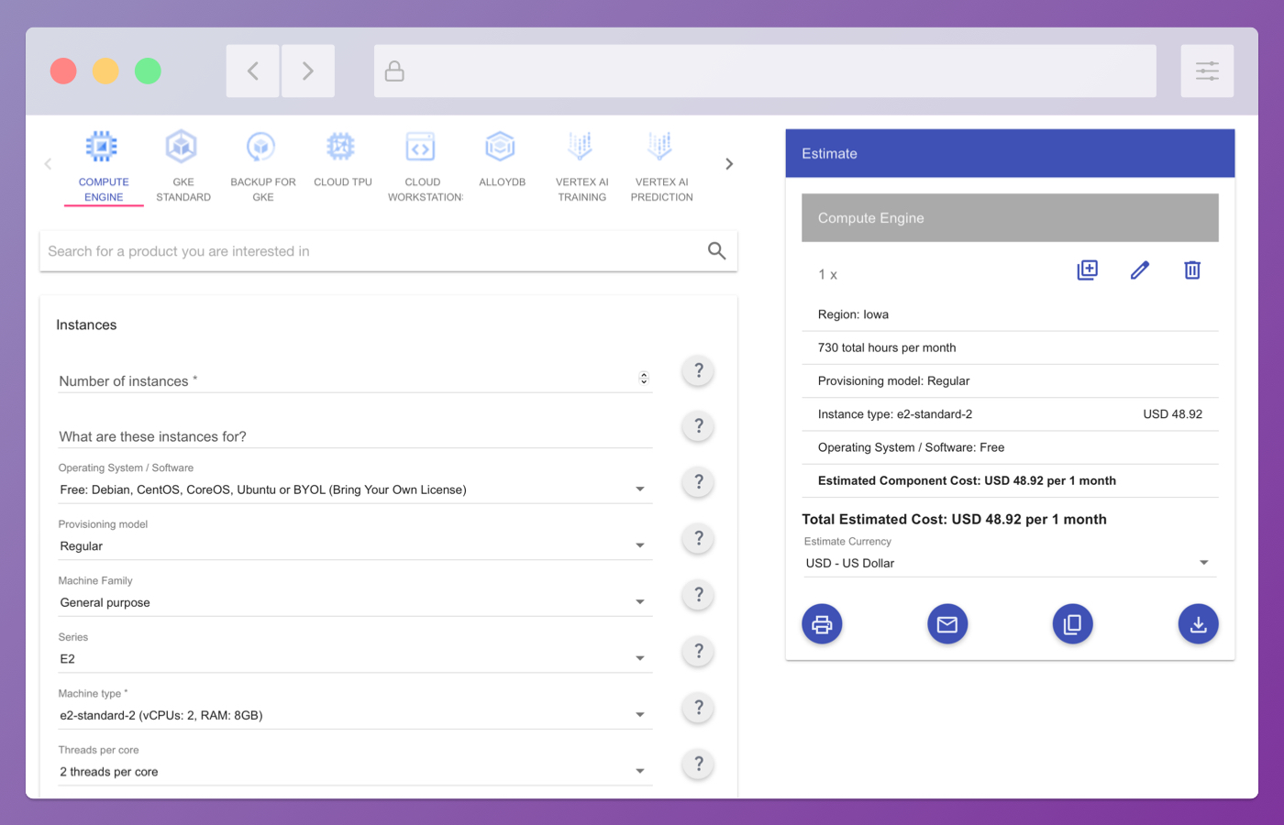Open help for Provisioning model
The width and height of the screenshot is (1284, 825).
coord(699,539)
